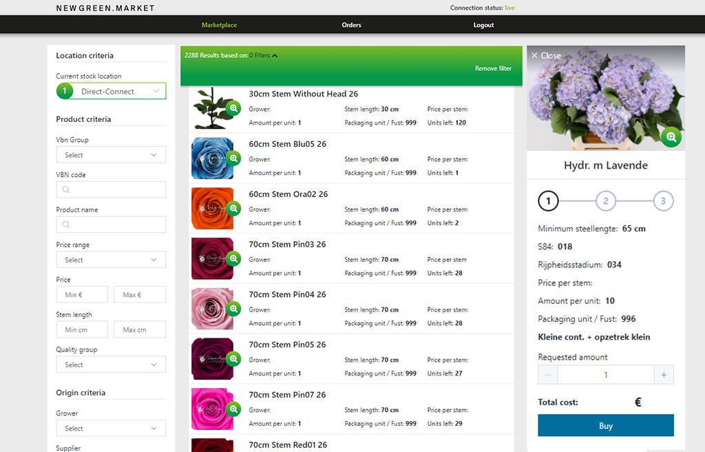Increase the requested amount with plus
705x452 pixels.
click(x=664, y=375)
